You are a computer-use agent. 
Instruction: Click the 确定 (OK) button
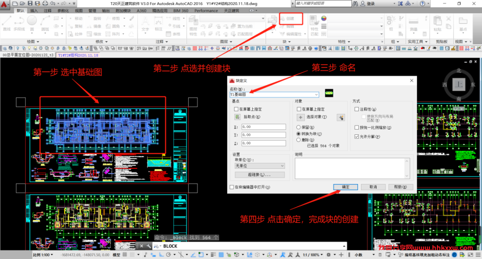pyautogui.click(x=345, y=187)
